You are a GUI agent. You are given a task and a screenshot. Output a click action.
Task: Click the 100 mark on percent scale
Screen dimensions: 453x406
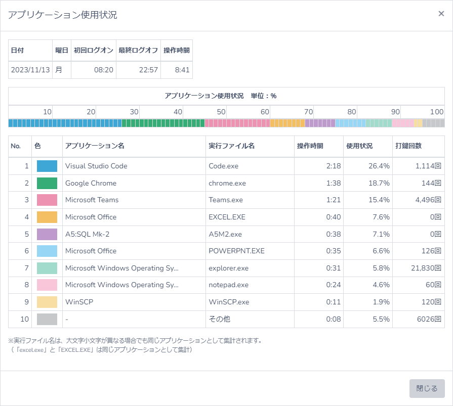[x=437, y=112]
